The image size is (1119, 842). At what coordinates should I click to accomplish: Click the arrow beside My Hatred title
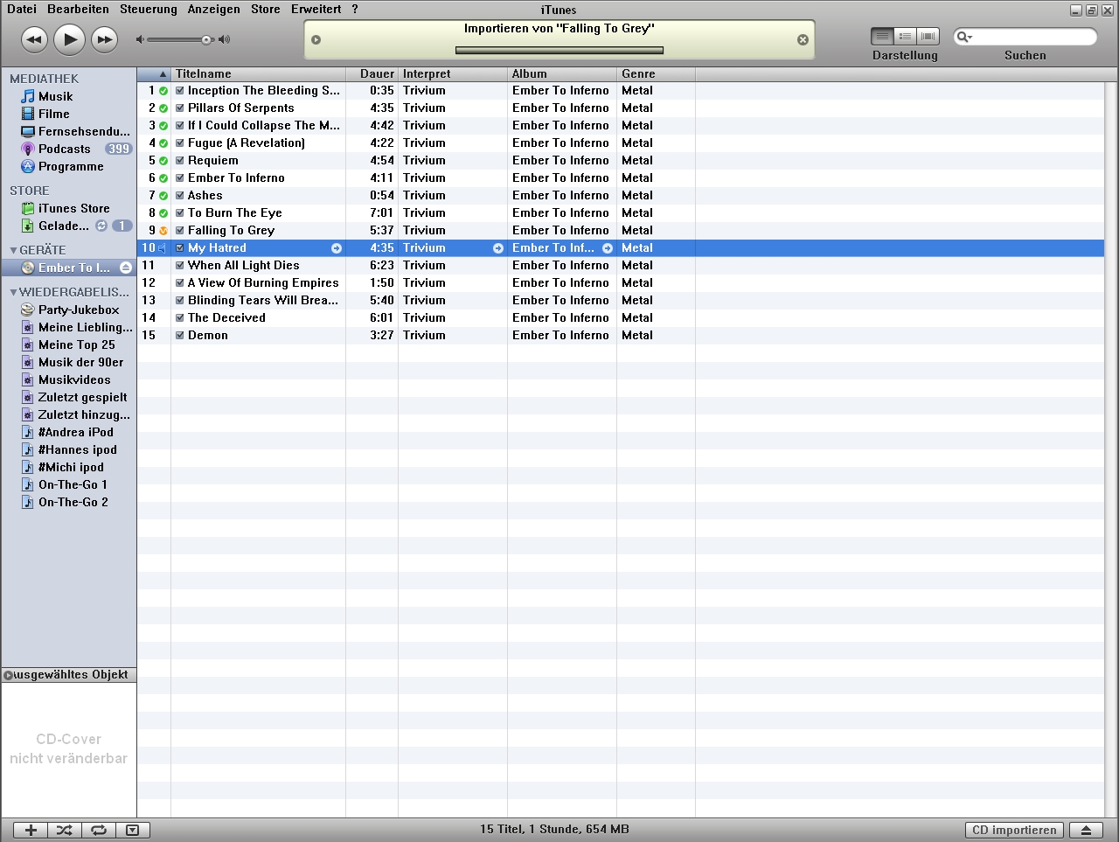(x=337, y=248)
